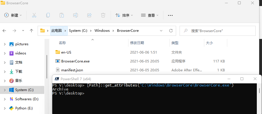Click the PowerShell window scrollbar
262x114 pixels.
(x=259, y=91)
